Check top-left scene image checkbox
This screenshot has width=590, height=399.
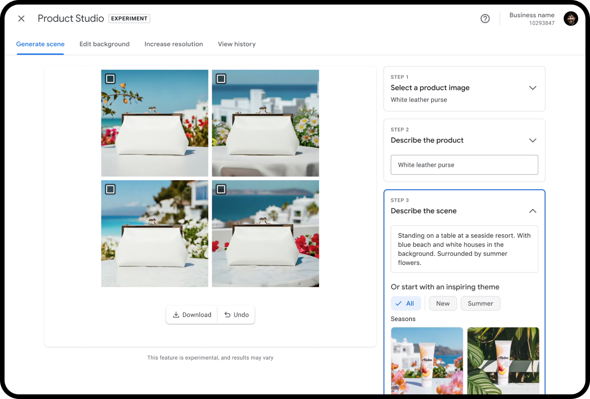[110, 79]
